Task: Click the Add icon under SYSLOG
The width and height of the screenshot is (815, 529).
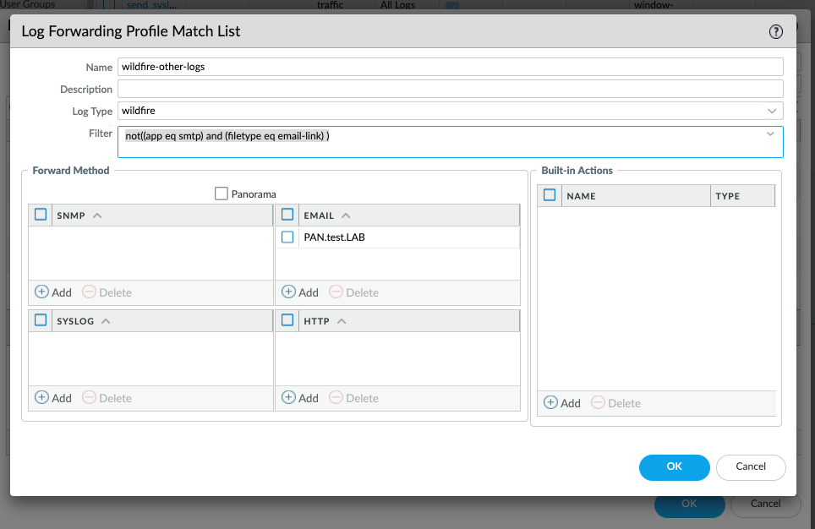Action: (42, 397)
